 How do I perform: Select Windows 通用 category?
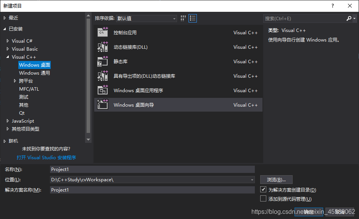point(35,73)
